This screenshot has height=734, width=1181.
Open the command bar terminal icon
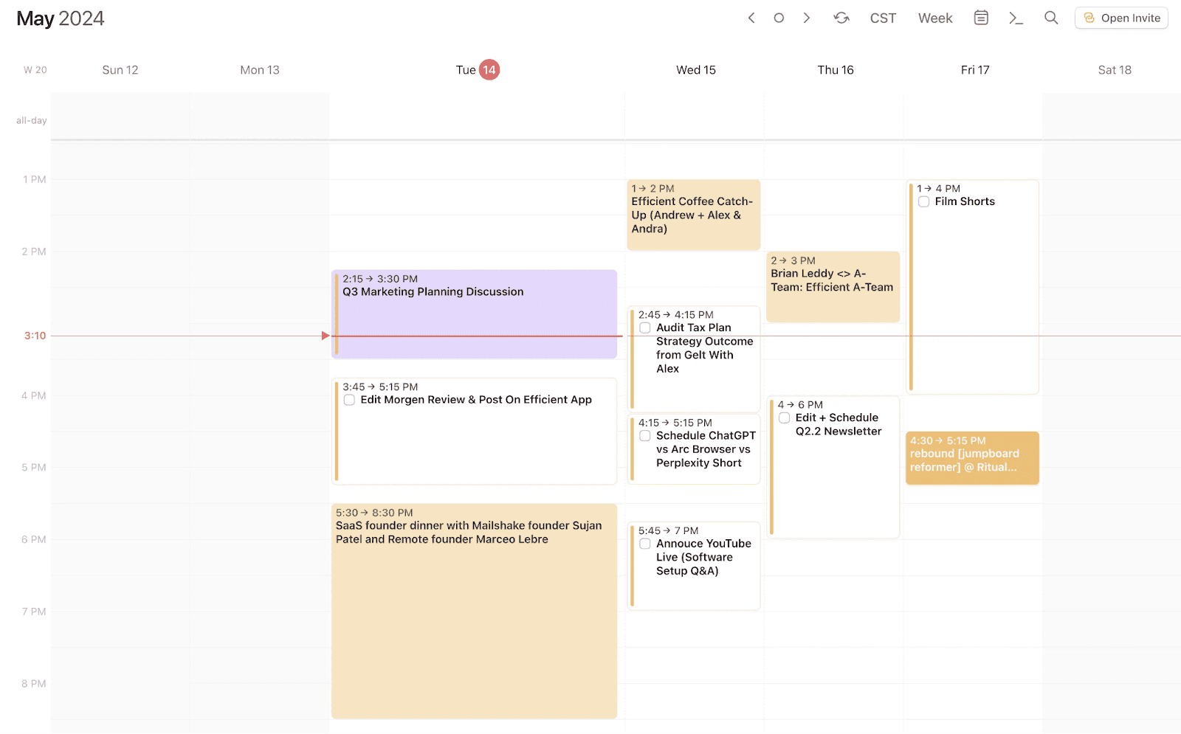(1016, 18)
